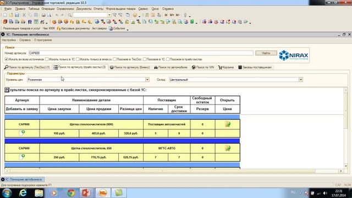Click the Open file toolbar icon
352x198 pixels.
click(x=11, y=15)
